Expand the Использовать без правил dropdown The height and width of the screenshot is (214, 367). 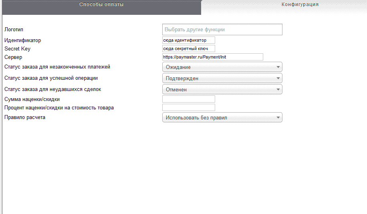(222, 117)
